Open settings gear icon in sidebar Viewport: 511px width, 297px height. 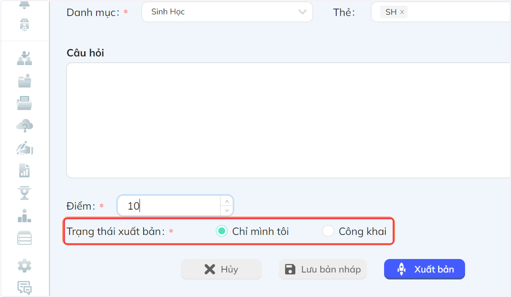[x=24, y=266]
